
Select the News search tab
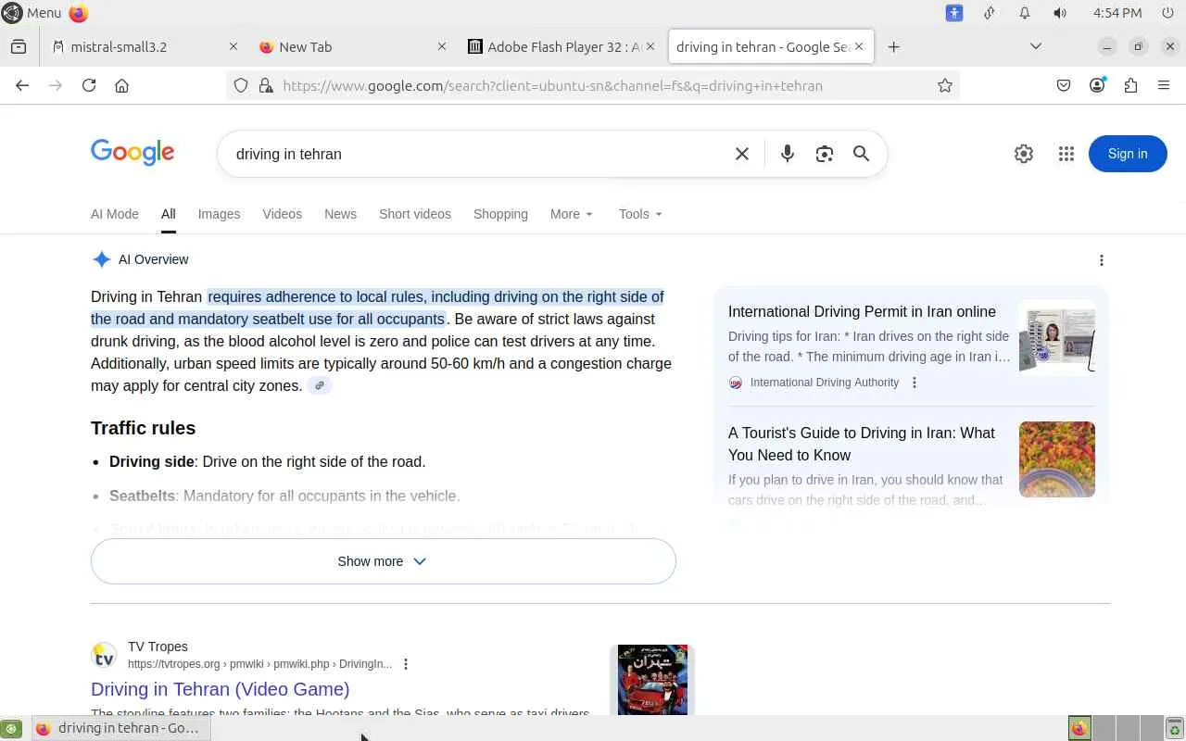coord(340,214)
